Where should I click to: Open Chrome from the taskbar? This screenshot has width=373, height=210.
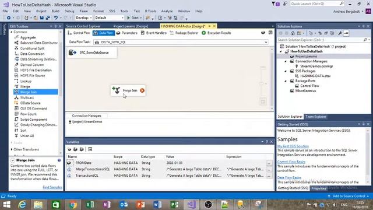click(x=73, y=205)
